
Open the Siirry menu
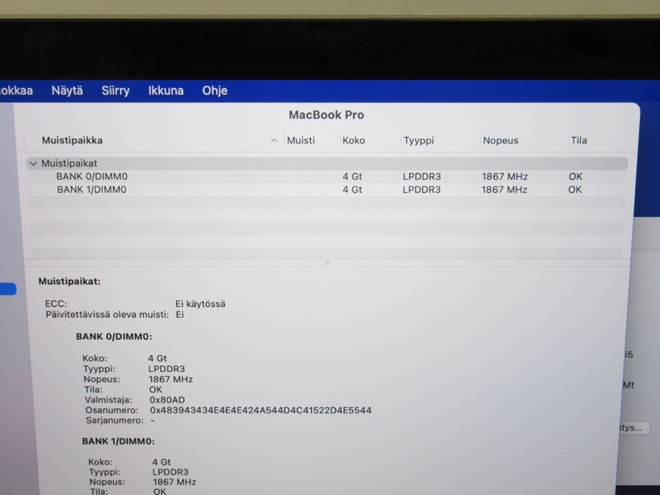tap(115, 91)
